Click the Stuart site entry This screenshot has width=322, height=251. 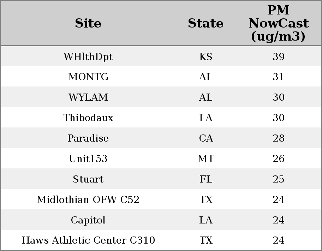[88, 179]
